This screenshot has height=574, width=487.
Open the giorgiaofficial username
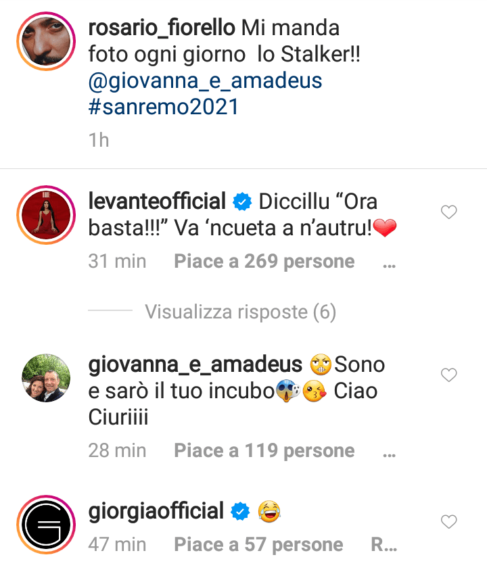(156, 512)
